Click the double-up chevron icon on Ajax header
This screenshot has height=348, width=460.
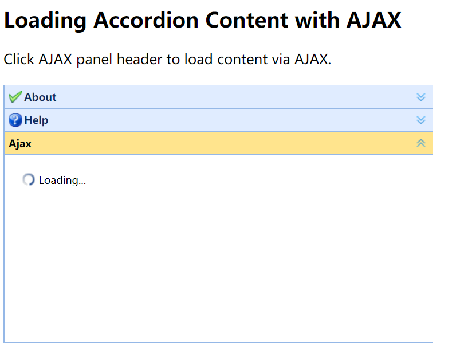pyautogui.click(x=421, y=143)
